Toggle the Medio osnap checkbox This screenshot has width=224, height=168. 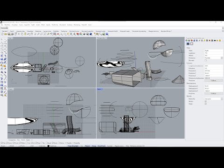coord(20,143)
